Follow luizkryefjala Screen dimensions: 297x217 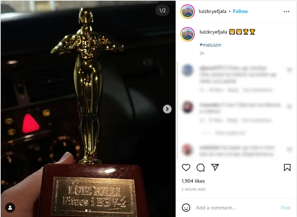coord(240,11)
